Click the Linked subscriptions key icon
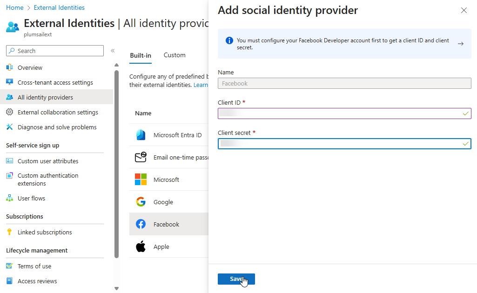Image resolution: width=477 pixels, height=293 pixels. 9,232
